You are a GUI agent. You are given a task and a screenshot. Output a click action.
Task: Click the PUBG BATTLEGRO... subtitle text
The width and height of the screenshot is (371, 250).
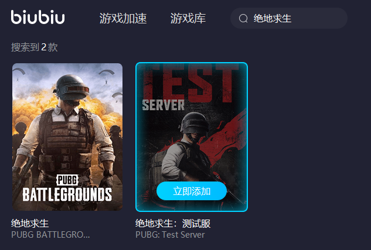[x=50, y=235]
